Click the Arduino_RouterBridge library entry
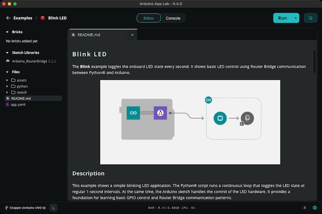This screenshot has width=322, height=214. coord(30,61)
